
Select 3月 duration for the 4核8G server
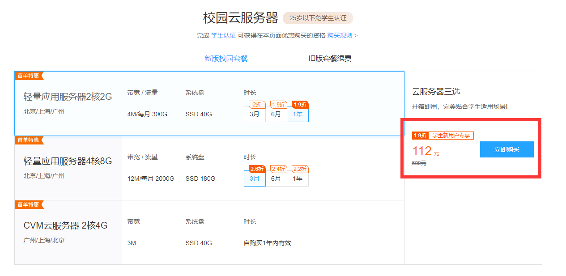(255, 178)
